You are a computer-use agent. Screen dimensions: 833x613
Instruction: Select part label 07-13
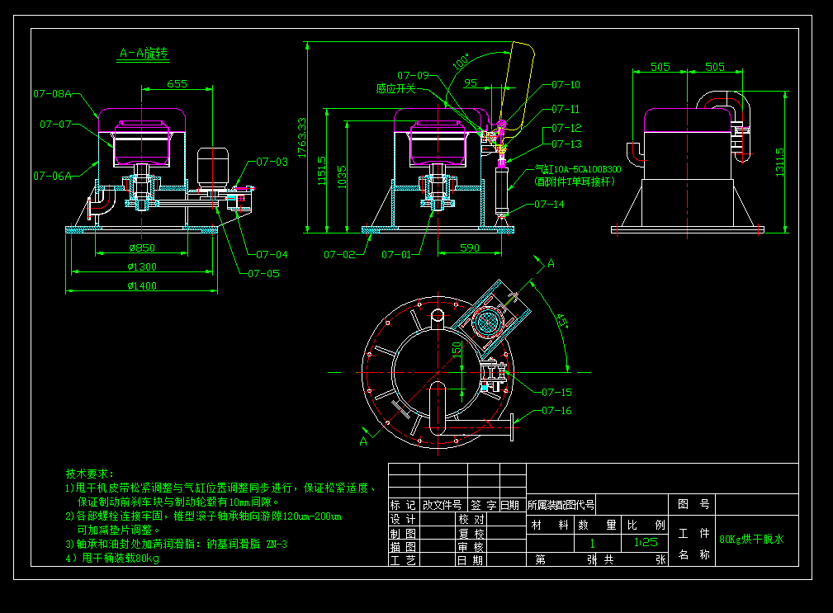pos(566,144)
